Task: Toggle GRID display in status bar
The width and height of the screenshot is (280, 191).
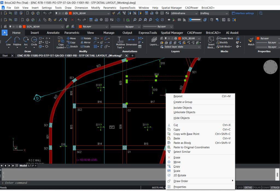Action: pyautogui.click(x=240, y=187)
